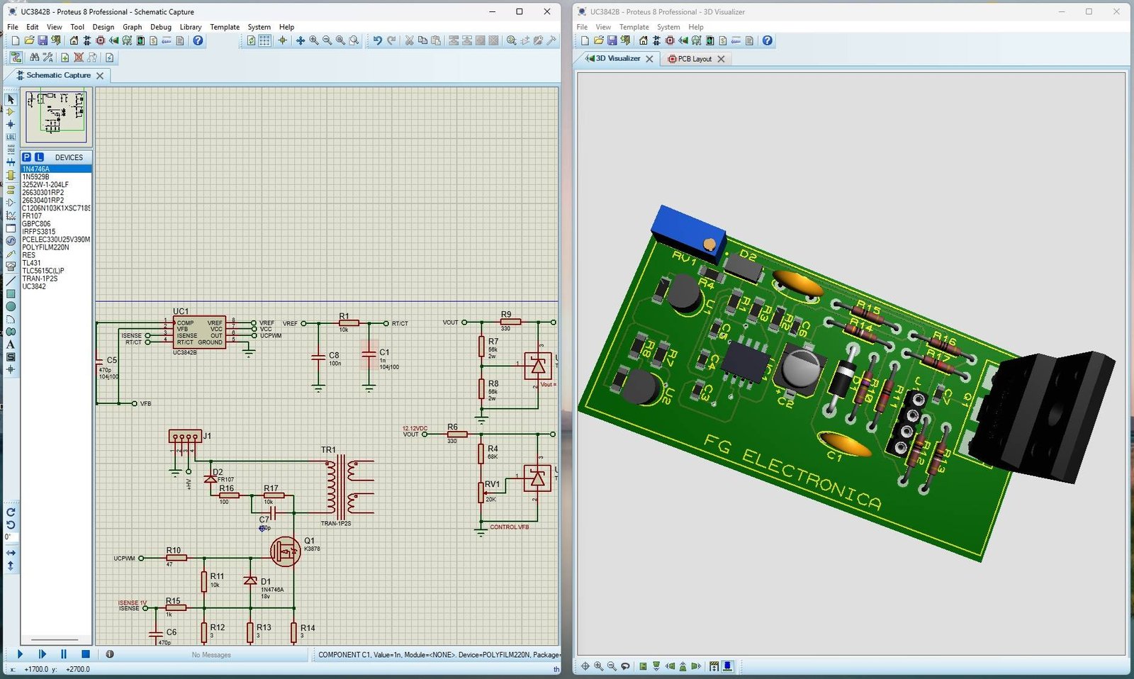The image size is (1134, 679).
Task: Click the Cut scissors icon
Action: (x=409, y=41)
